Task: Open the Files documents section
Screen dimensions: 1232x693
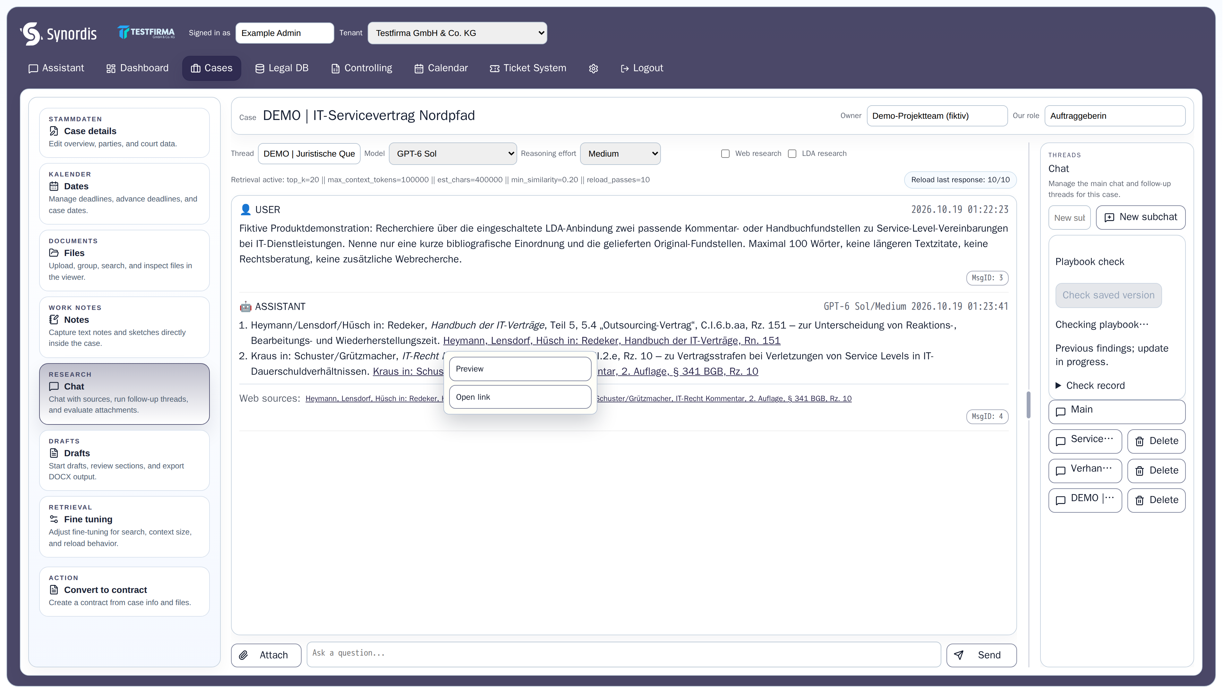Action: (x=125, y=262)
